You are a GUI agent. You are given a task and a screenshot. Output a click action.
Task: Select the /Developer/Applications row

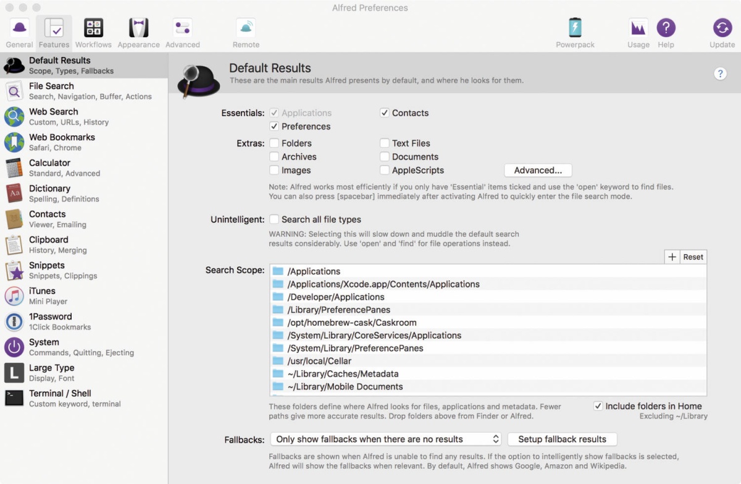pyautogui.click(x=488, y=297)
